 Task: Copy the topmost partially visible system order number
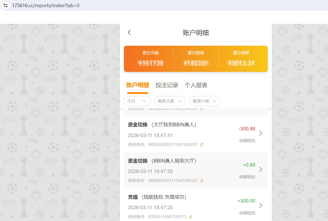[x=202, y=109]
